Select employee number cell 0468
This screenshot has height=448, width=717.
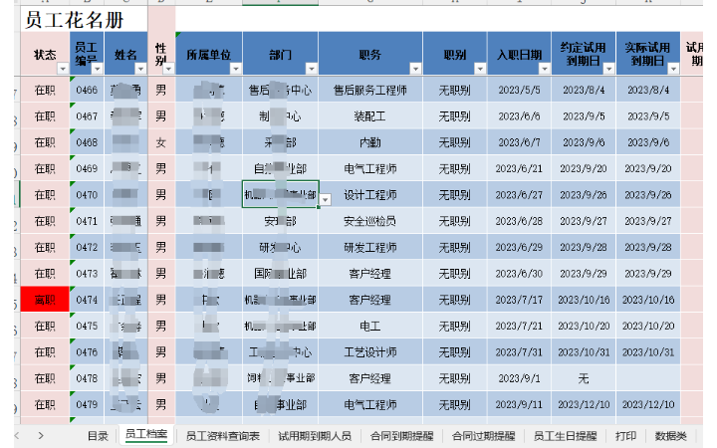tap(87, 142)
